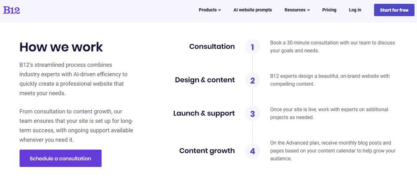The height and width of the screenshot is (184, 417).
Task: Click the step 3 circle icon
Action: click(x=252, y=114)
